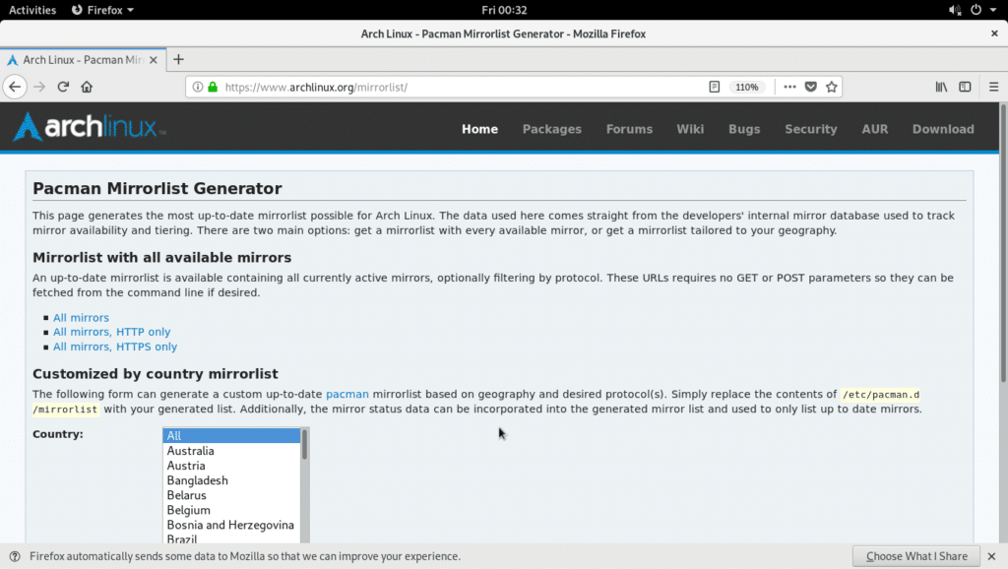Click the Firefox home button
The image size is (1008, 569).
(x=86, y=87)
